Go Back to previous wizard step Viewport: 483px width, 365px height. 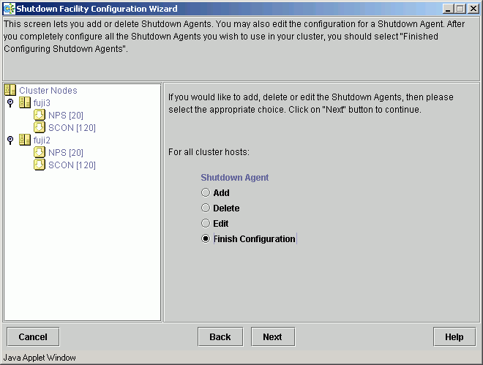[x=220, y=337]
